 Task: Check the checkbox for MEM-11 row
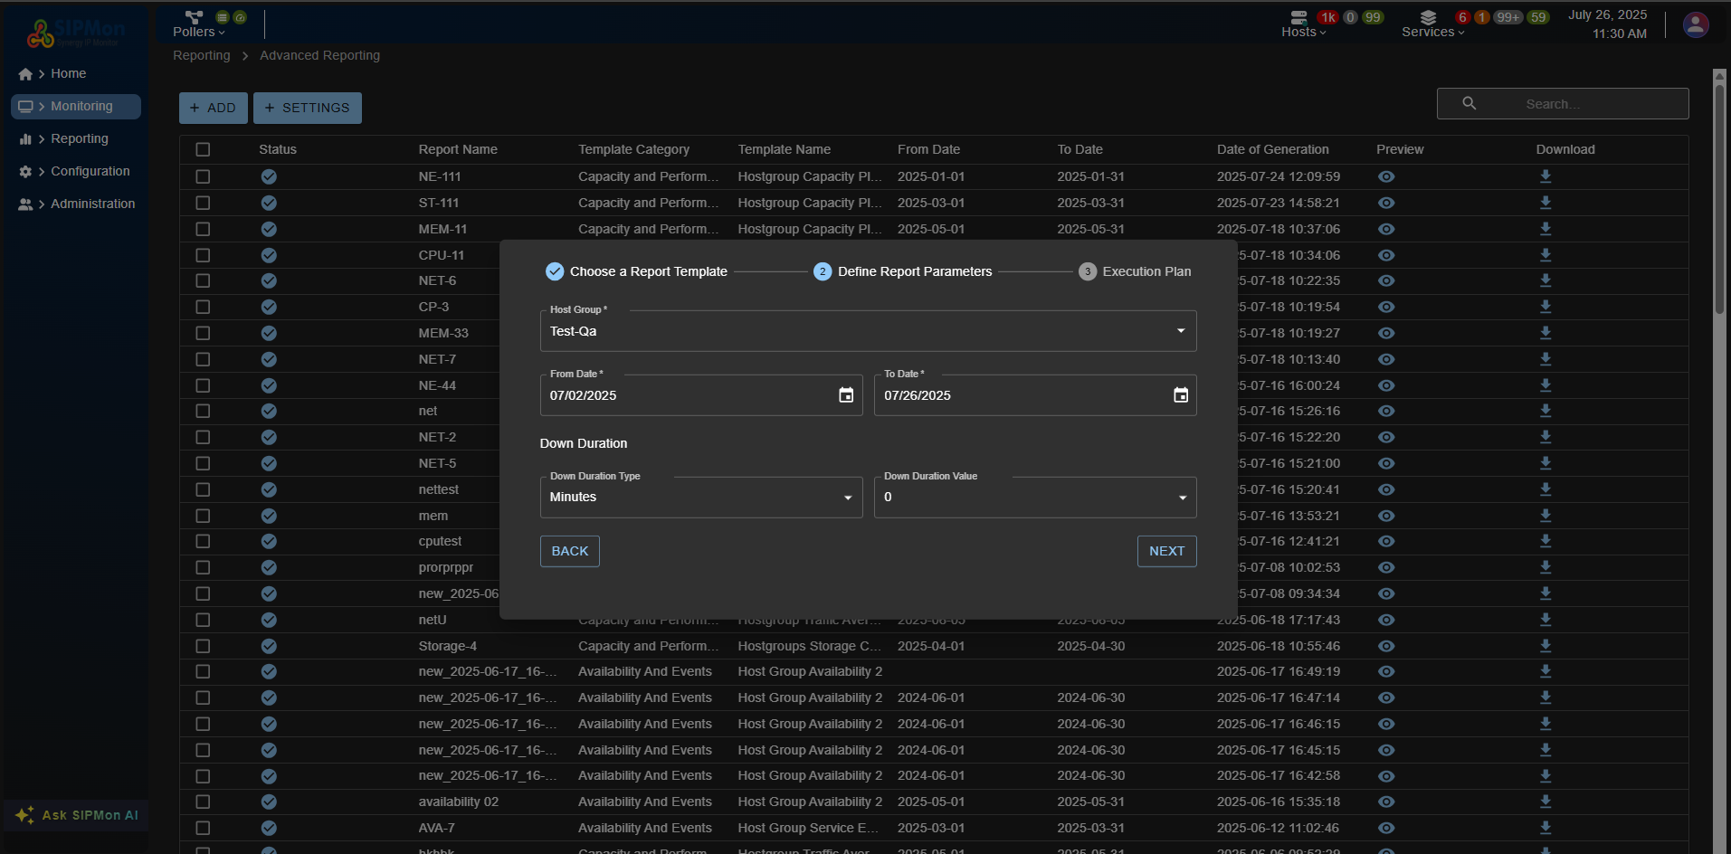203,229
